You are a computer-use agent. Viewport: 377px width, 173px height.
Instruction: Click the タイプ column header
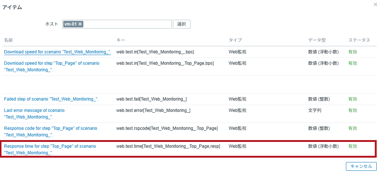coord(235,40)
